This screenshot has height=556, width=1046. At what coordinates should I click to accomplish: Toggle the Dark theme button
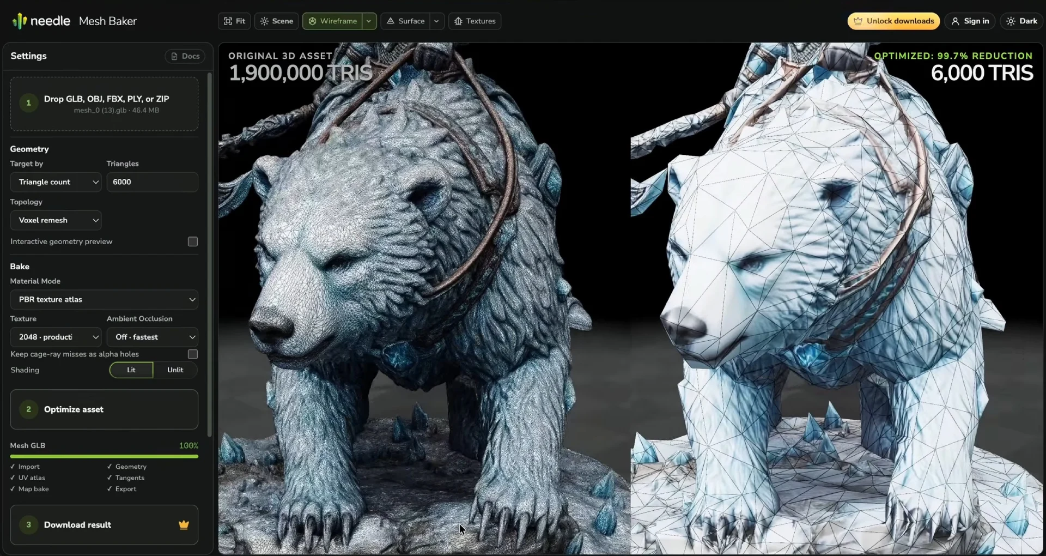pos(1021,21)
